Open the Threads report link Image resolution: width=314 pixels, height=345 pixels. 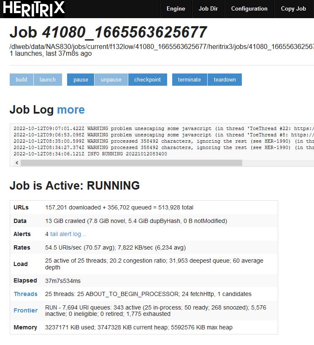pyautogui.click(x=25, y=294)
